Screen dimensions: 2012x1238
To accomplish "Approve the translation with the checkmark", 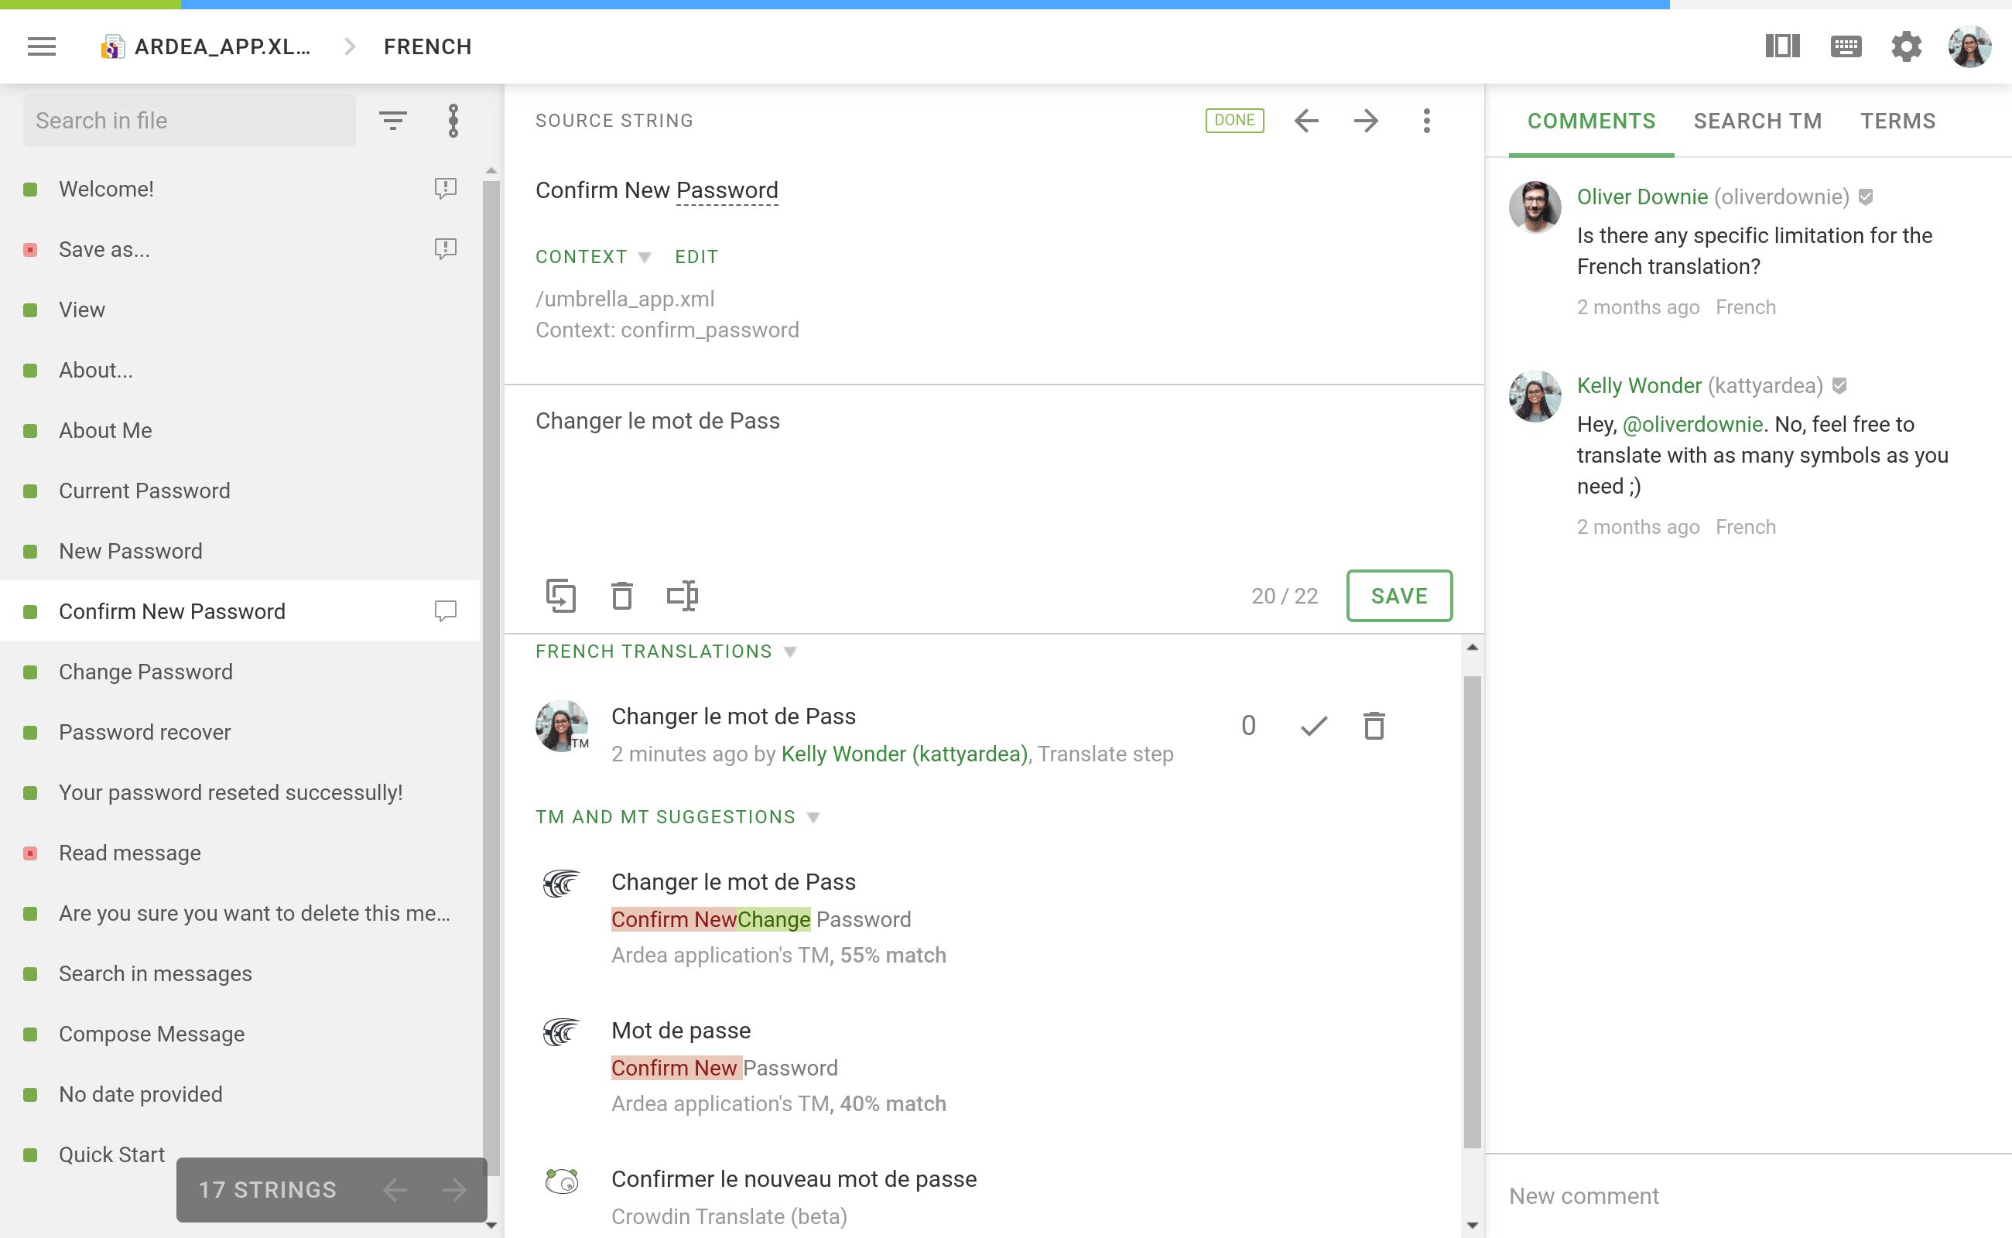I will click(1313, 726).
